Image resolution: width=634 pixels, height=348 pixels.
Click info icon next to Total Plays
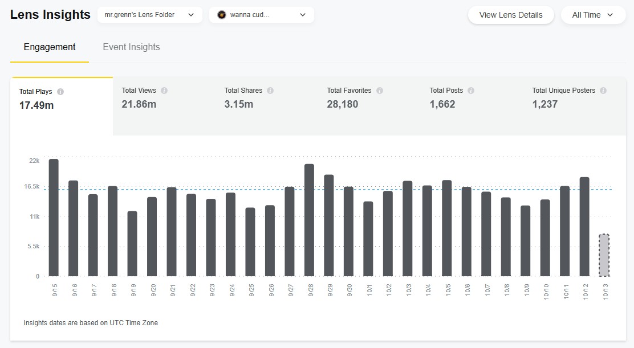coord(60,92)
